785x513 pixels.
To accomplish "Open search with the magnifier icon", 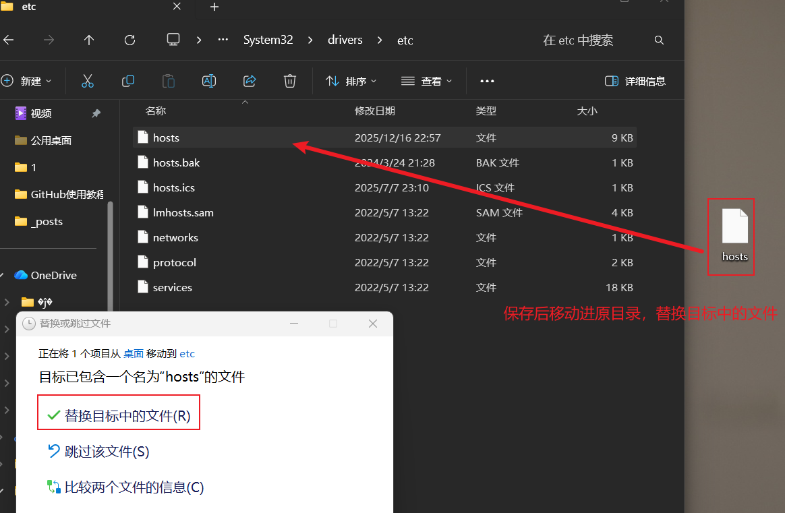I will pyautogui.click(x=659, y=40).
